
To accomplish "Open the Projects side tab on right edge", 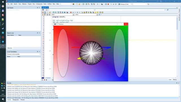I will (179, 11).
